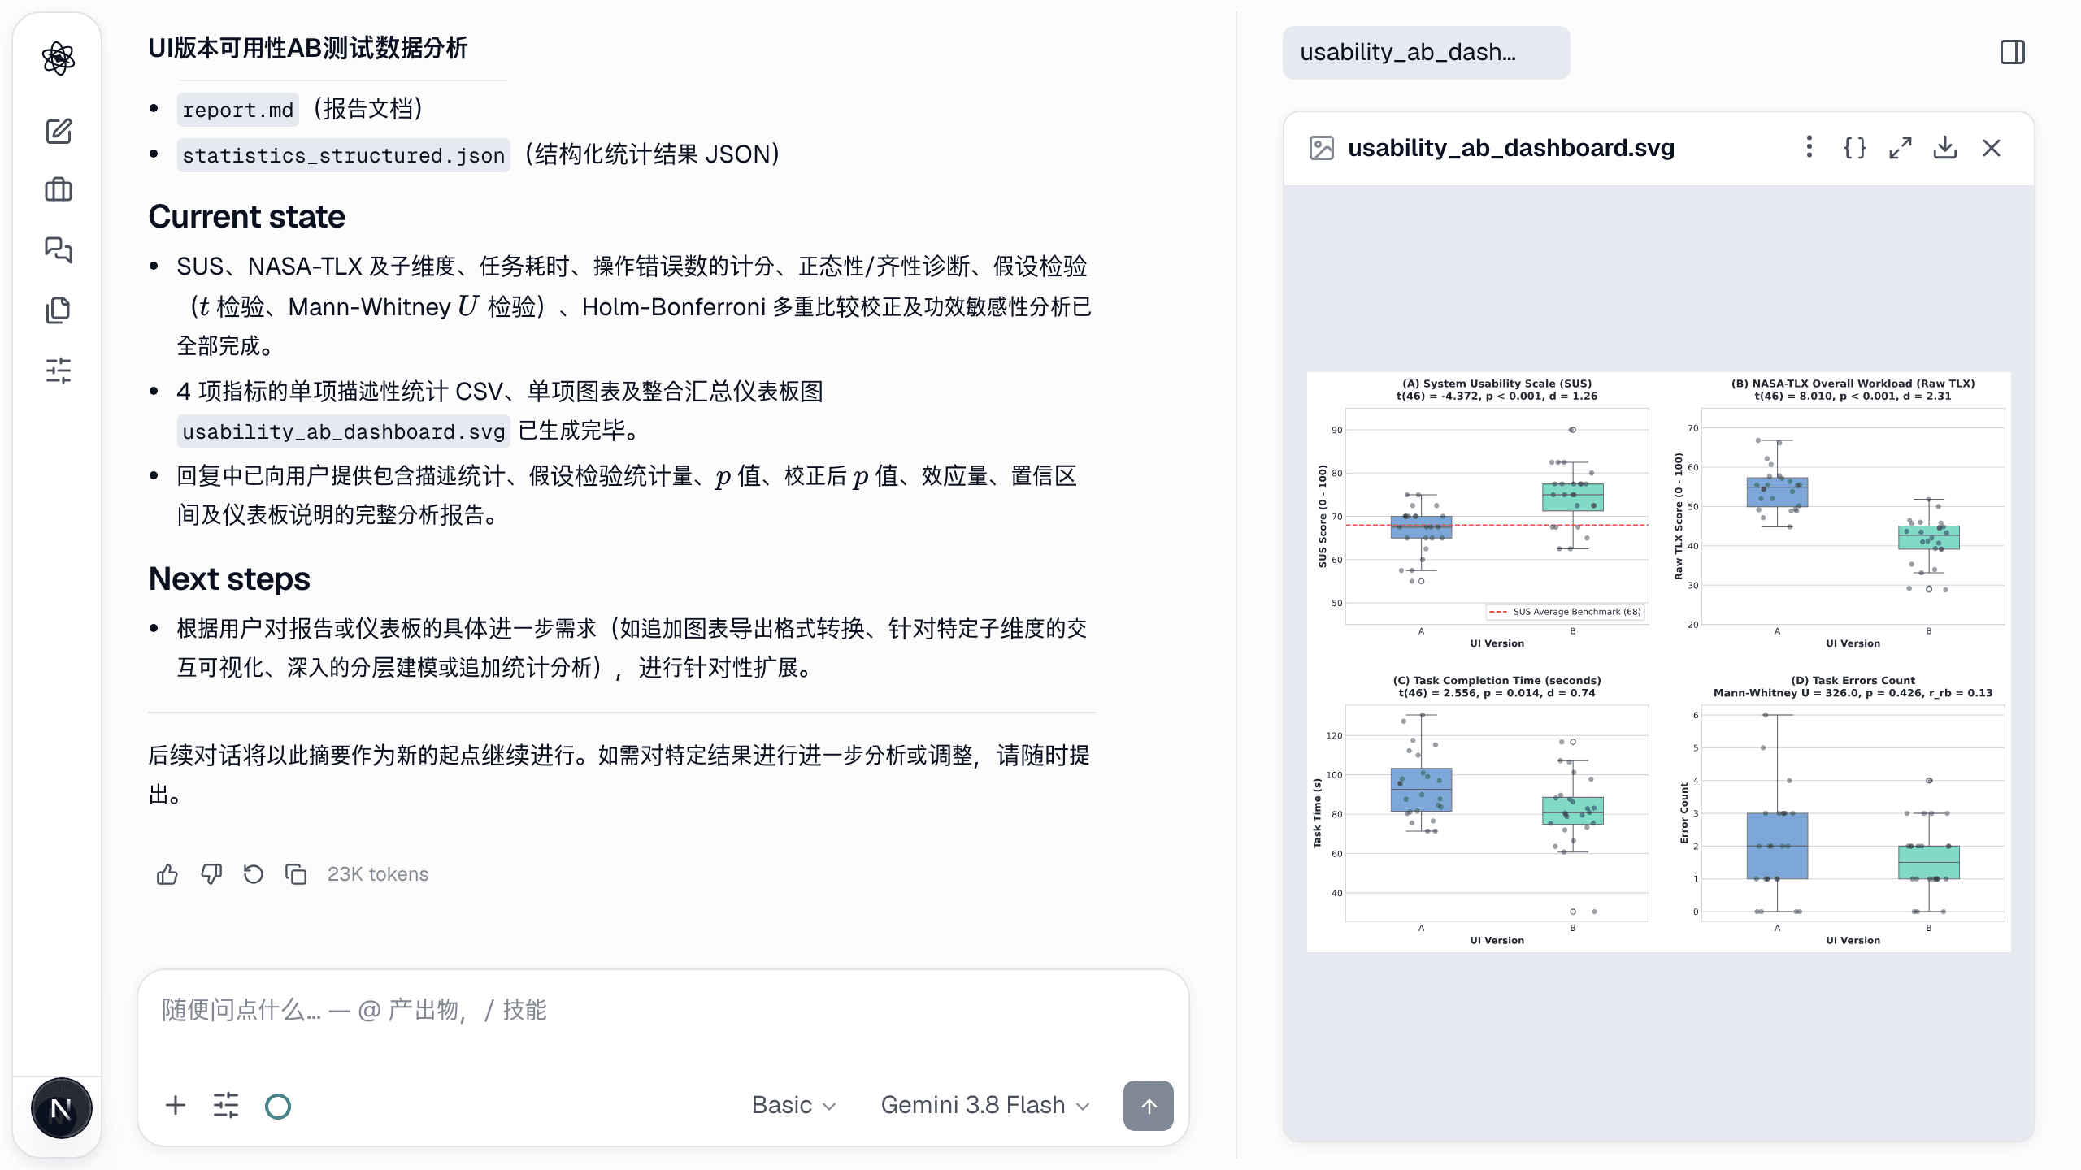Select the usability_ab_dash... tab

click(1426, 52)
